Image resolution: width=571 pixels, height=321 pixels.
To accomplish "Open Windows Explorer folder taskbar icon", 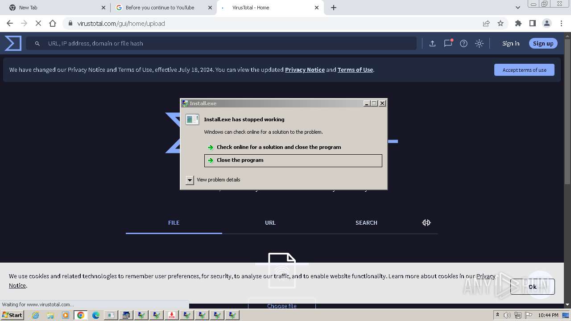I will point(50,315).
